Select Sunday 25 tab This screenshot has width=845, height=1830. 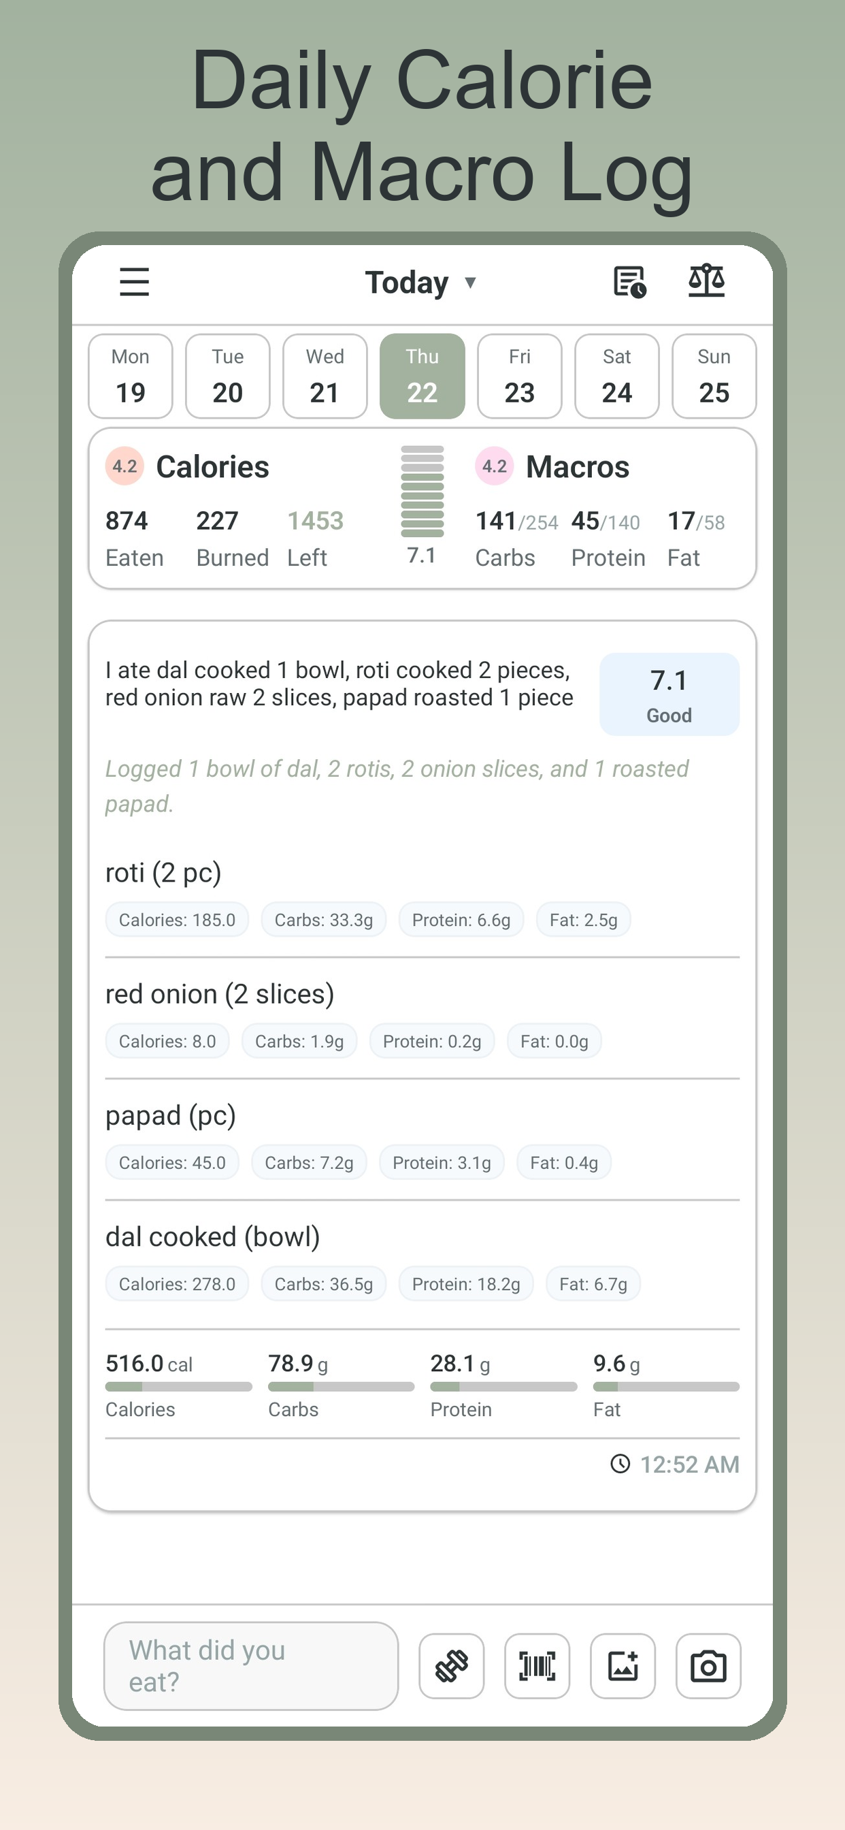click(714, 376)
